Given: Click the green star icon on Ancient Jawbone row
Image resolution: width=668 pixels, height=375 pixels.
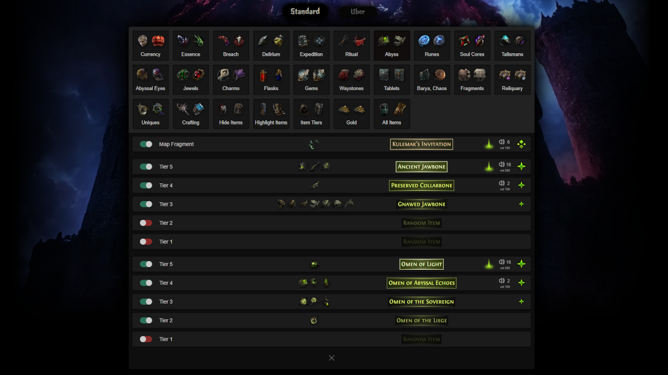Looking at the screenshot, I should [521, 167].
